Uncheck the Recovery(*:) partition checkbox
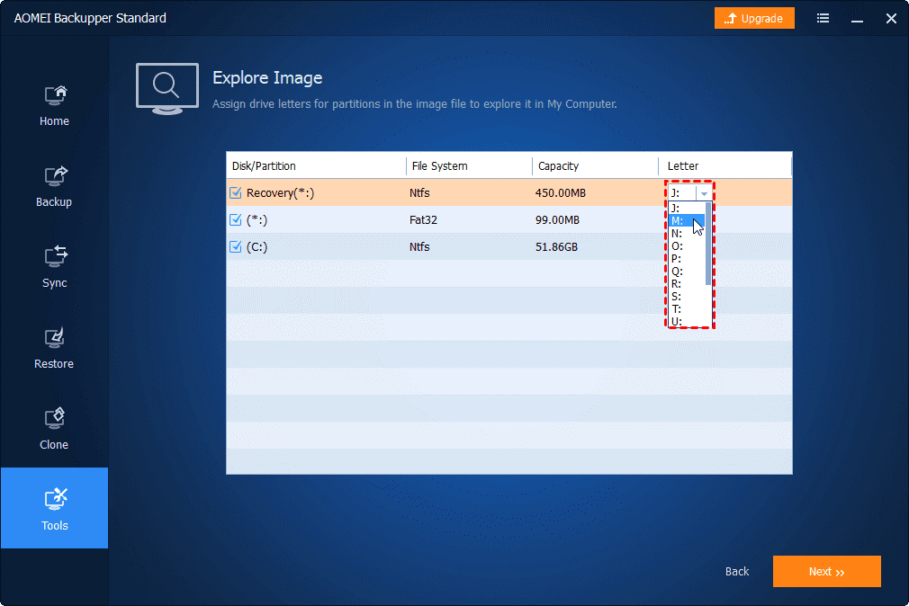This screenshot has height=606, width=909. (236, 193)
